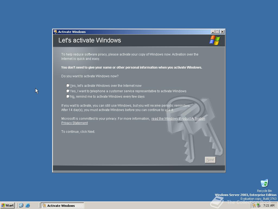Click the network tray icon beside the clock

coord(259,205)
